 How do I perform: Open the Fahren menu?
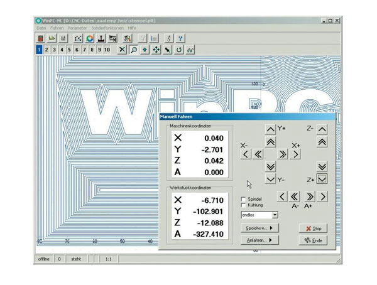pos(57,28)
